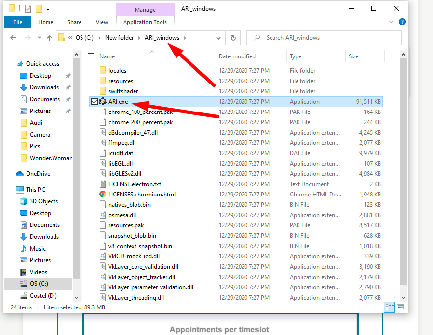Click navigation pane scroll down arrow

(77, 298)
